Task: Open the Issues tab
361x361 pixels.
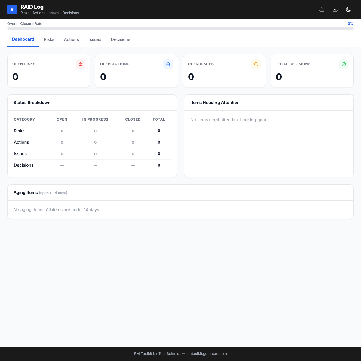Action: point(95,39)
